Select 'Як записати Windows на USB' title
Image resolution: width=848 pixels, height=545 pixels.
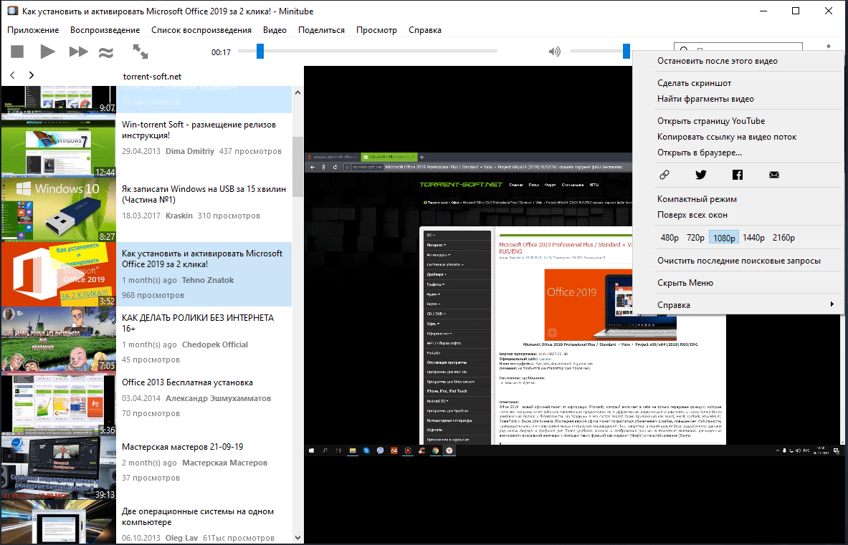coord(204,195)
